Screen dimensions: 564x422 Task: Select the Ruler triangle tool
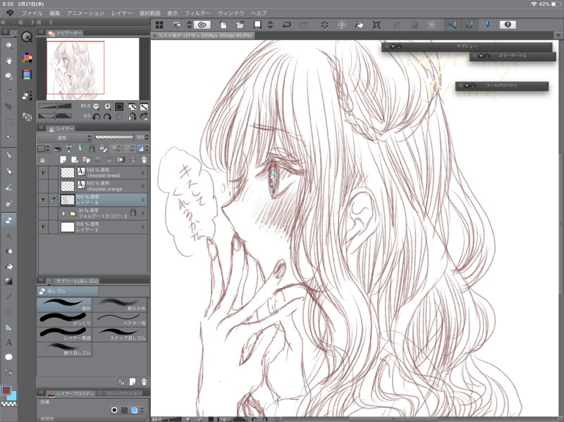[8, 327]
